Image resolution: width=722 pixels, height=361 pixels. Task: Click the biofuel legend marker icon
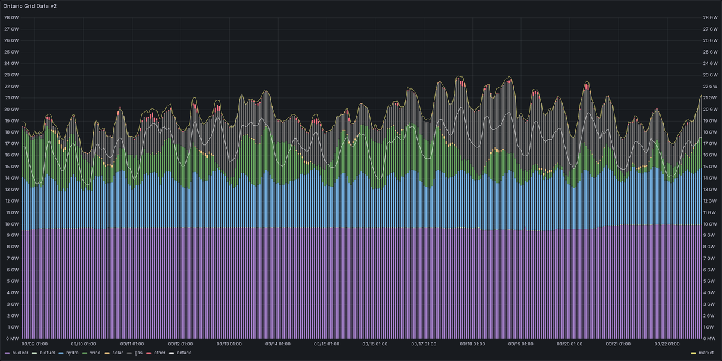(35, 353)
